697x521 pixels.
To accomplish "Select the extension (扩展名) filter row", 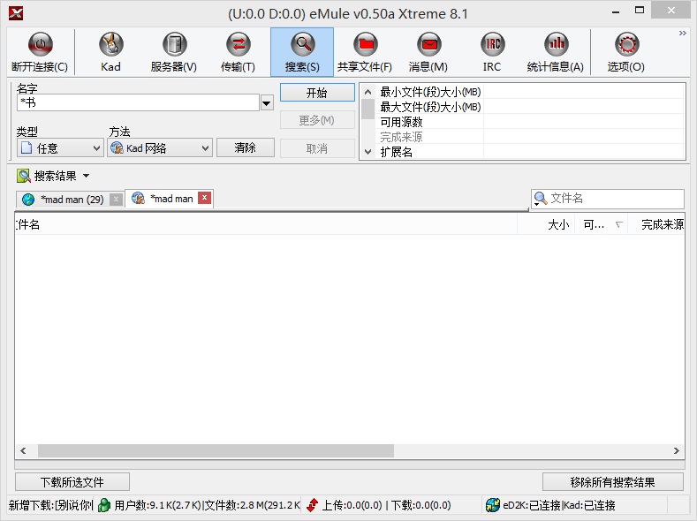I will coord(529,152).
